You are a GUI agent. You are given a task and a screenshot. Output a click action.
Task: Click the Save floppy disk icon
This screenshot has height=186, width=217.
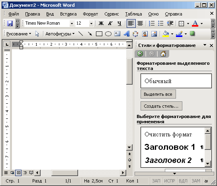pyautogui.click(x=10, y=23)
